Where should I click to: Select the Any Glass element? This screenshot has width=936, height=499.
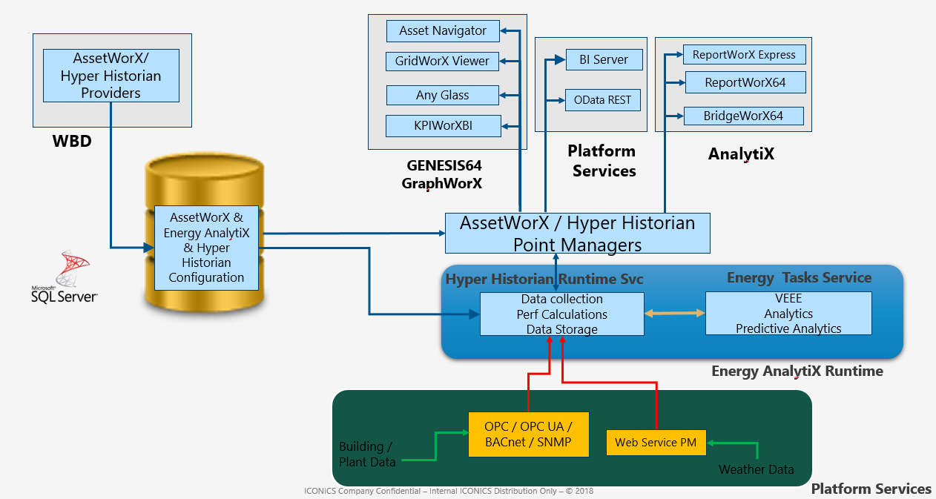(x=442, y=95)
